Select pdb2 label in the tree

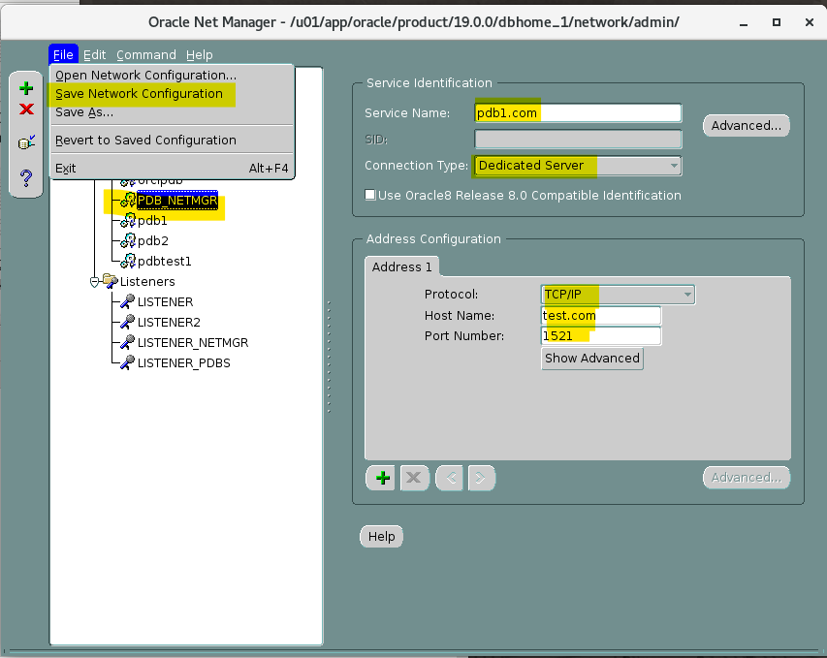(153, 241)
